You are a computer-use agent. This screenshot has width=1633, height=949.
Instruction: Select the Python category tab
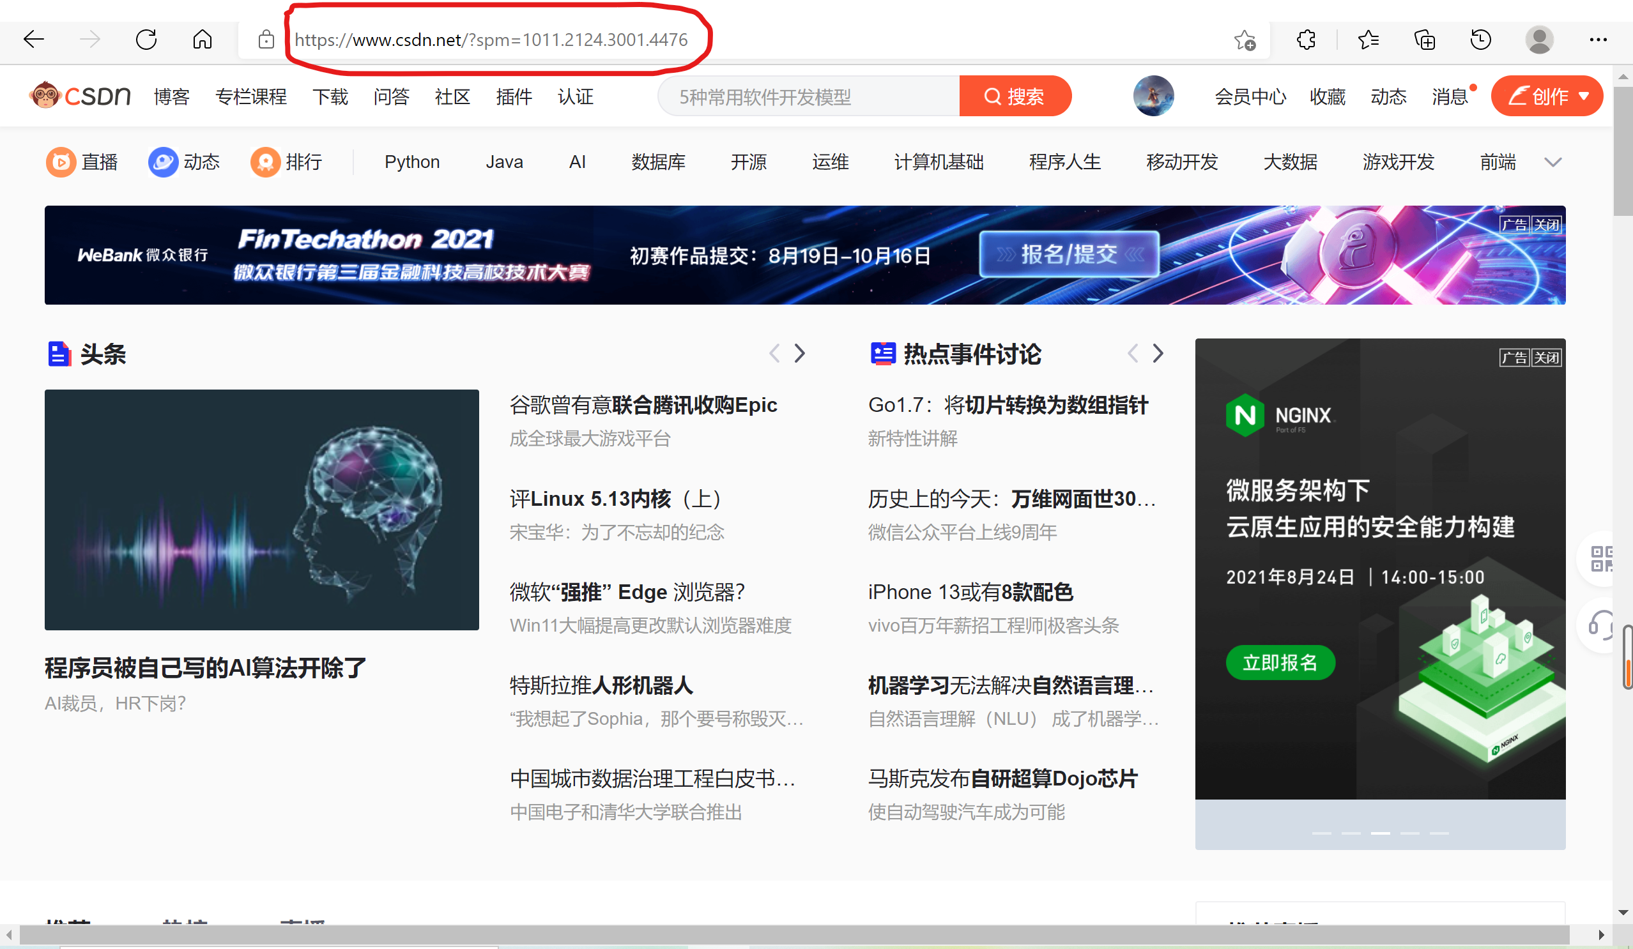coord(412,162)
